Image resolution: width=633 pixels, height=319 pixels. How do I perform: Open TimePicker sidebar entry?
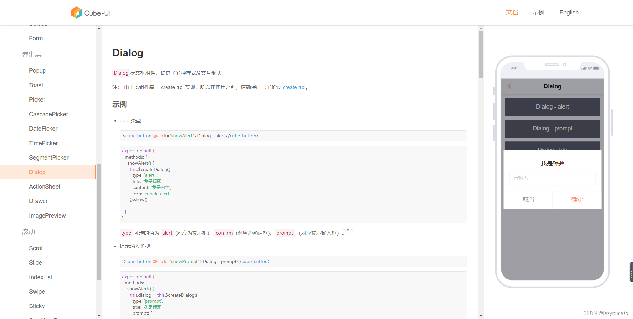[43, 143]
